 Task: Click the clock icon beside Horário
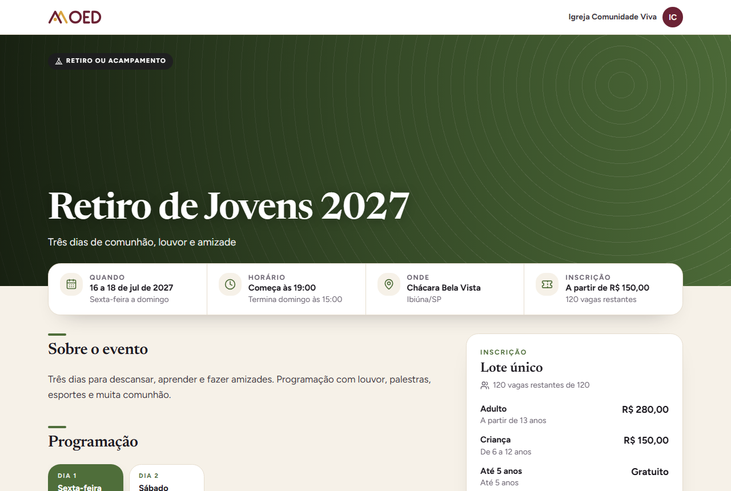(x=230, y=284)
